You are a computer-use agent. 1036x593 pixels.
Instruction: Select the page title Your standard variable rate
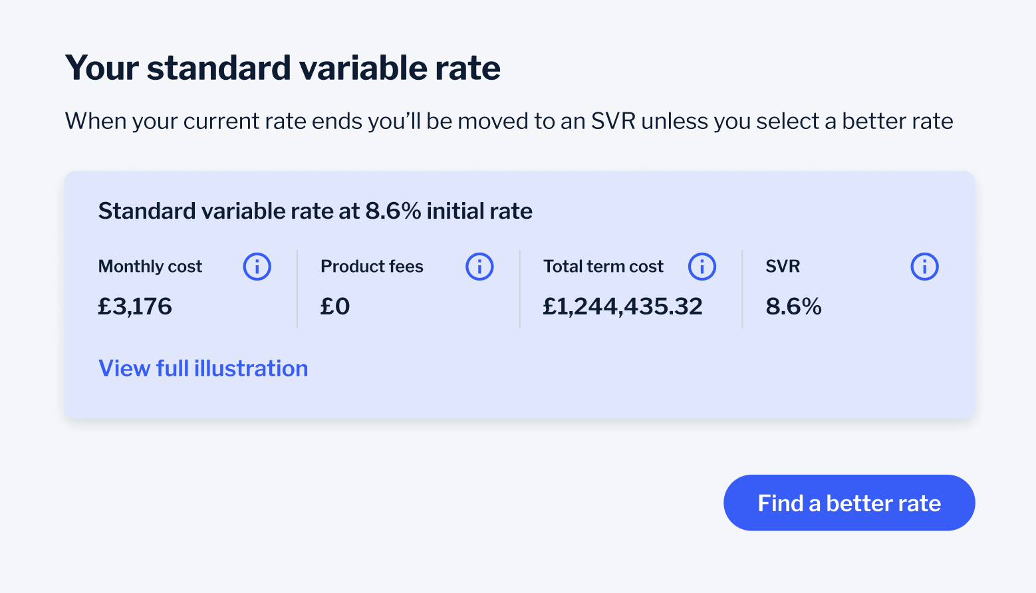[x=283, y=67]
